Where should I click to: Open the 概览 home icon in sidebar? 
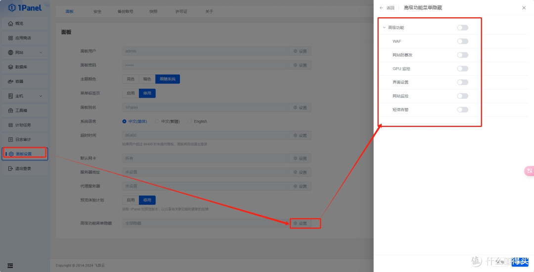pyautogui.click(x=11, y=24)
